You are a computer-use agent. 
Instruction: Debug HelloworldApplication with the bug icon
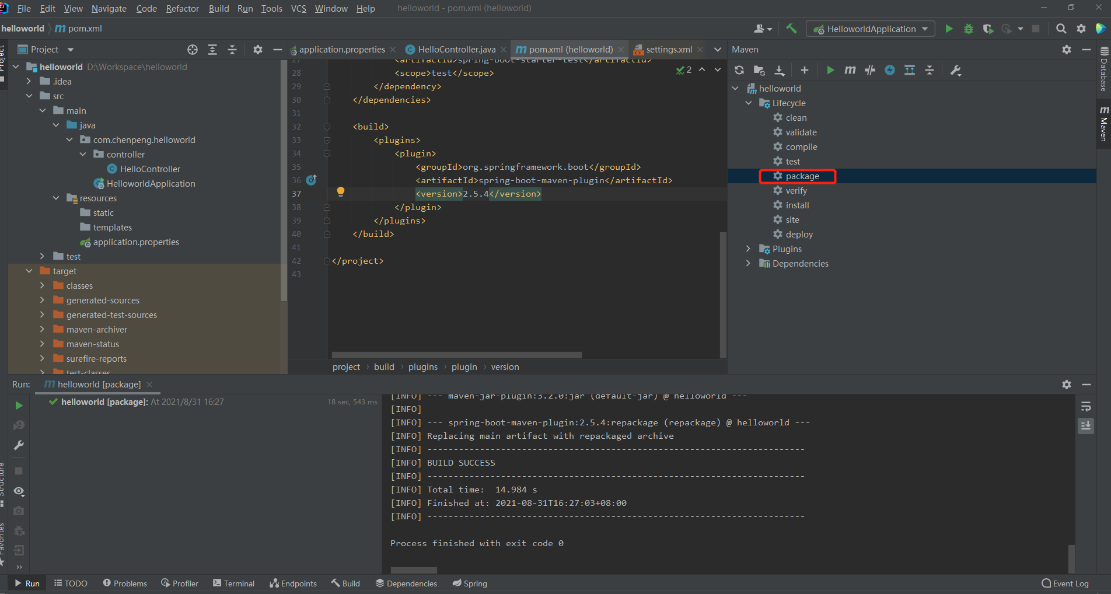pos(968,29)
